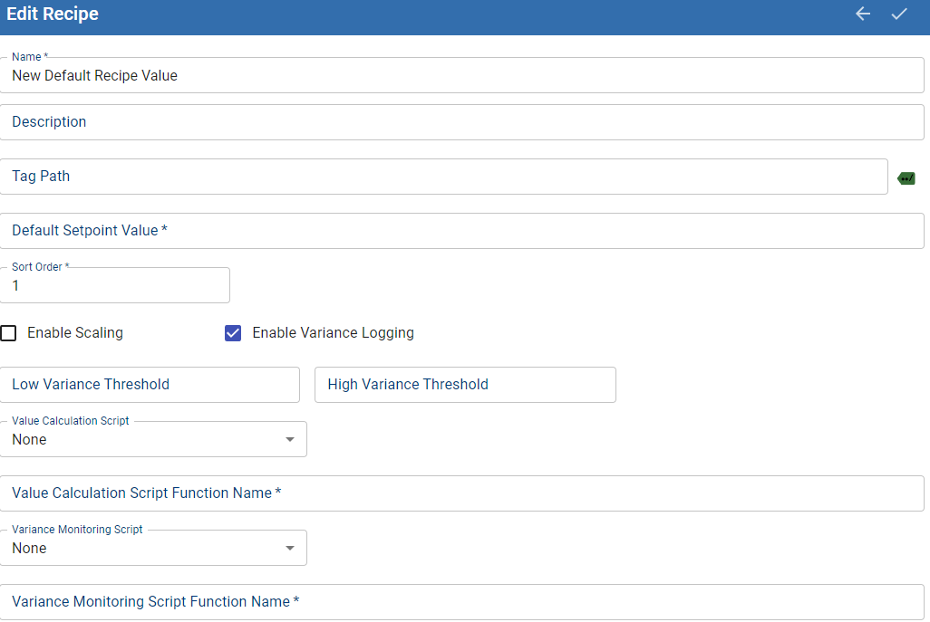This screenshot has height=622, width=930.
Task: Select the High Variance Threshold field
Action: [x=465, y=385]
